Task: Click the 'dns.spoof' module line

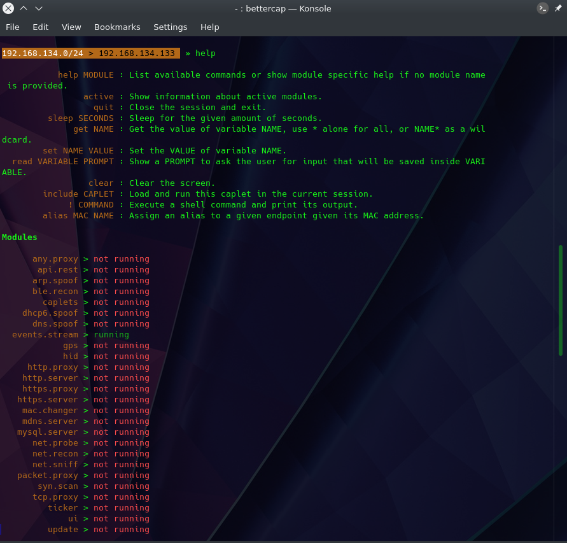Action: pos(91,324)
